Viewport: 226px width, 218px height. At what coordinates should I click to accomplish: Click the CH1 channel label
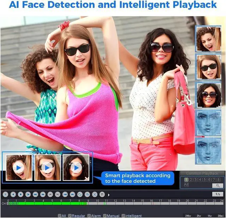[4, 204]
